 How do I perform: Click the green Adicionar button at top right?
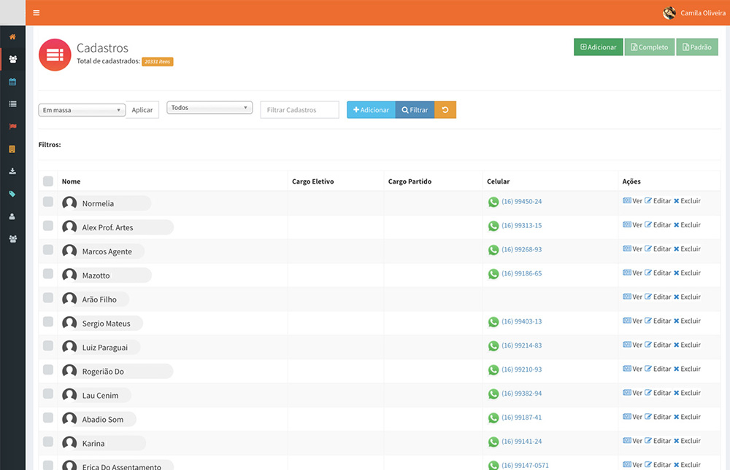(598, 47)
